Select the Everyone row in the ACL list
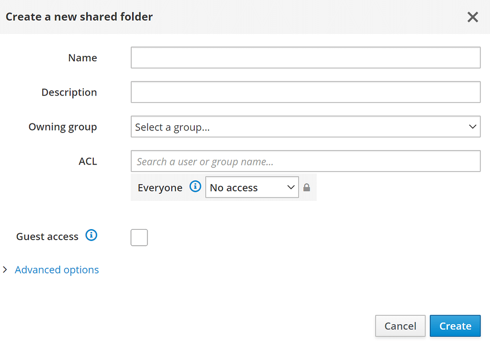The height and width of the screenshot is (341, 490). 160,187
